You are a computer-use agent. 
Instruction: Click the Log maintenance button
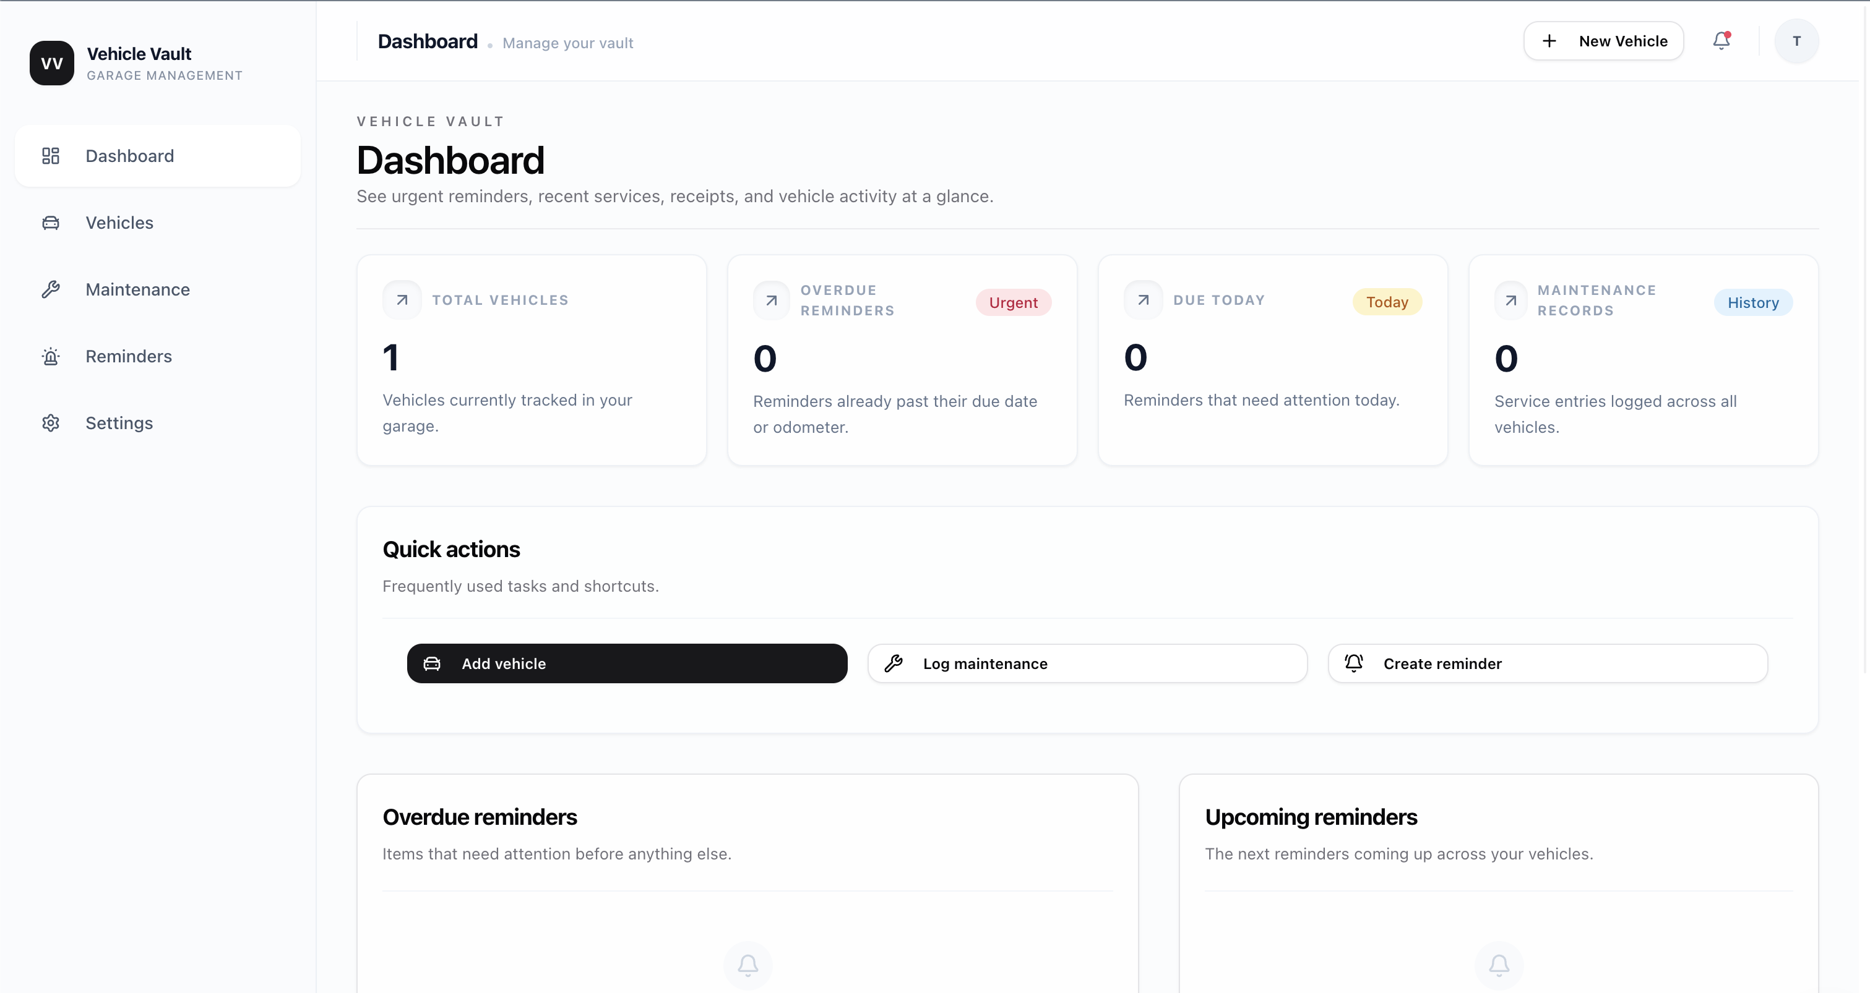[x=1087, y=663]
